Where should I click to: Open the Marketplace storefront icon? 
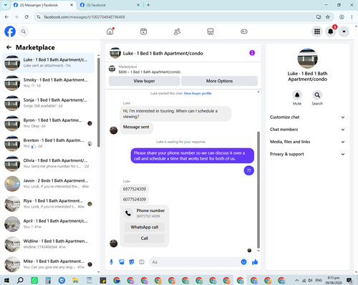point(211,32)
